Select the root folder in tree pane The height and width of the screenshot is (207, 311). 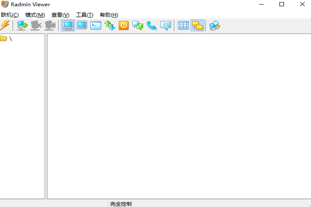pos(6,39)
